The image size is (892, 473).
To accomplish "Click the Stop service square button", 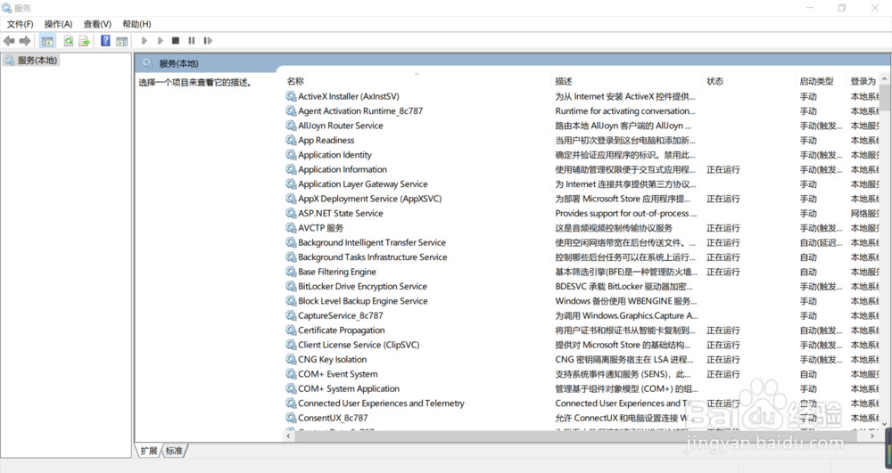I will click(x=176, y=41).
